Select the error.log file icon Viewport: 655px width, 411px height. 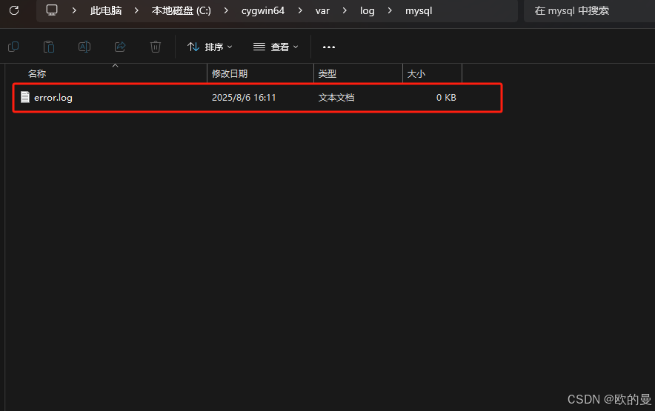(x=25, y=97)
